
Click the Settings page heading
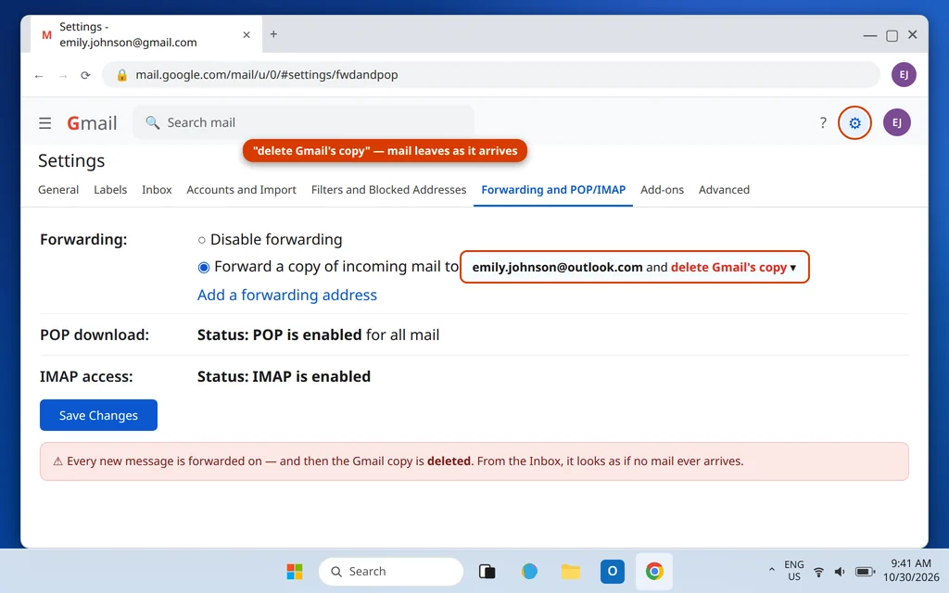pyautogui.click(x=71, y=160)
